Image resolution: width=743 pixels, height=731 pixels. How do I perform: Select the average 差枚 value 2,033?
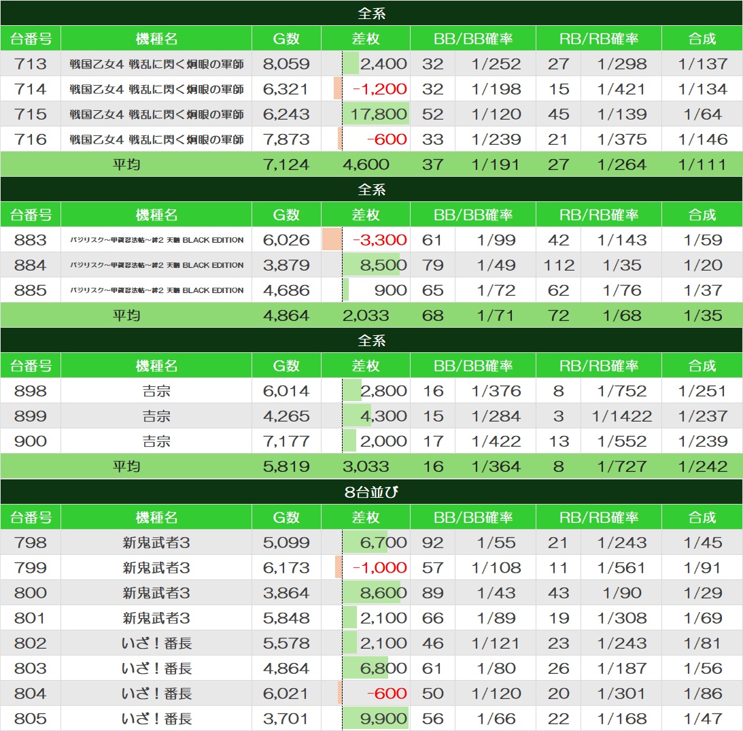(366, 316)
